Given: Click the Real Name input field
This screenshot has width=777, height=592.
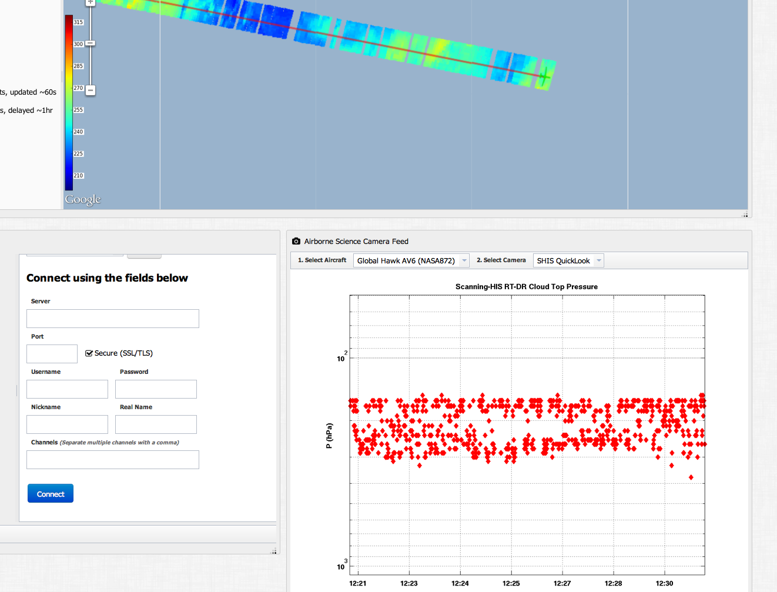Looking at the screenshot, I should pos(156,424).
